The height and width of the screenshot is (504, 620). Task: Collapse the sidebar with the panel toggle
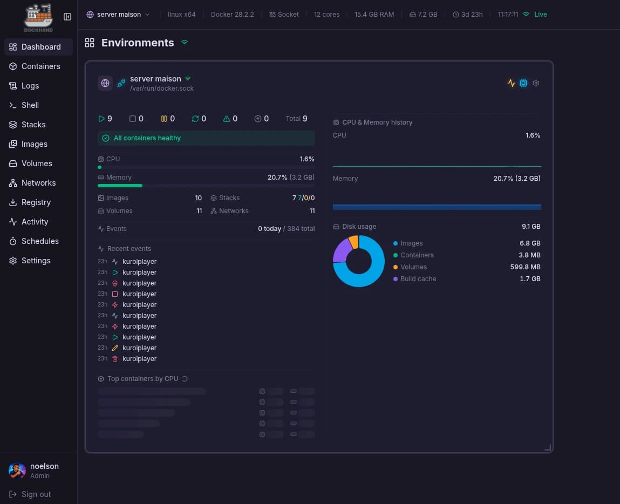[x=67, y=17]
